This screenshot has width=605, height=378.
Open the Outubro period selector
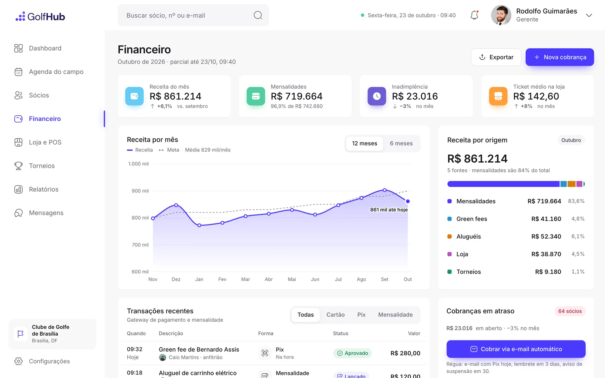point(571,140)
